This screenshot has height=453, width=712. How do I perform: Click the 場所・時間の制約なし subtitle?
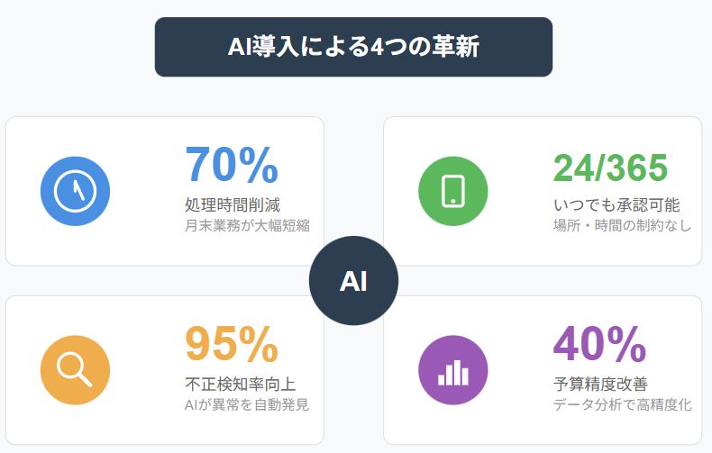tap(622, 225)
